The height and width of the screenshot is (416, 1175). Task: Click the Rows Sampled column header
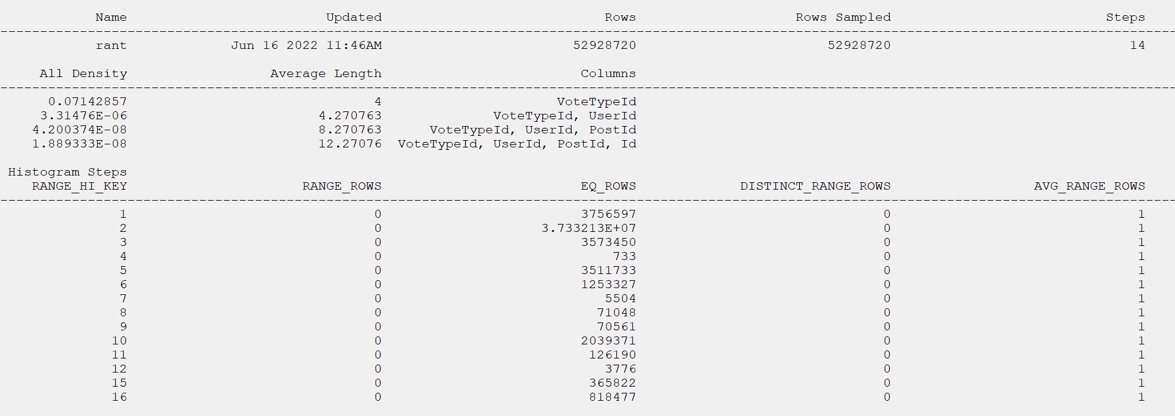[843, 17]
